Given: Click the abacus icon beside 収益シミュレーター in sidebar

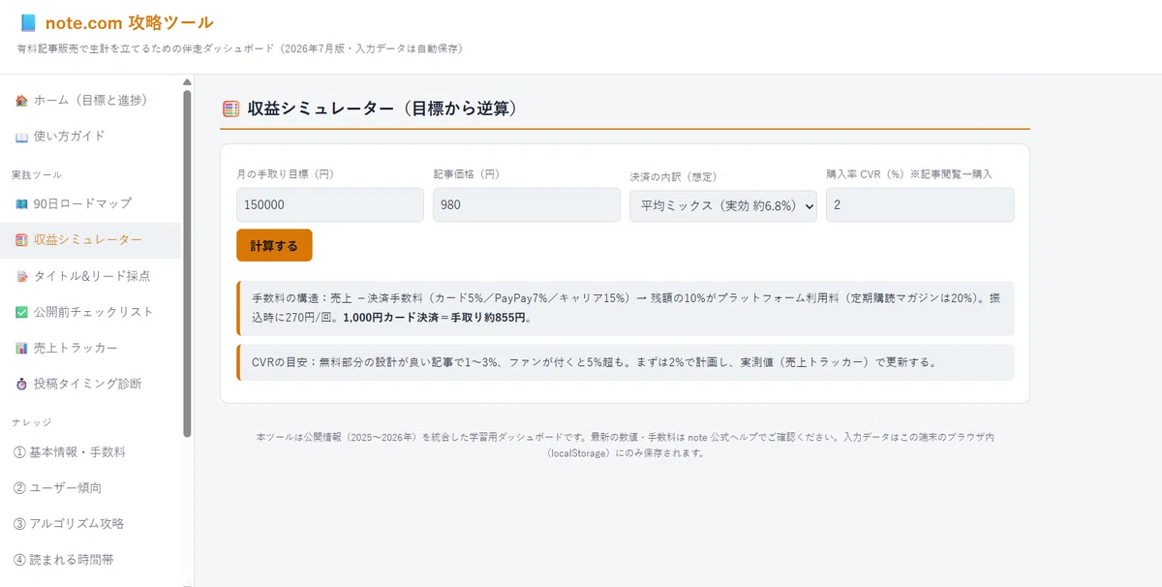Looking at the screenshot, I should tap(21, 240).
